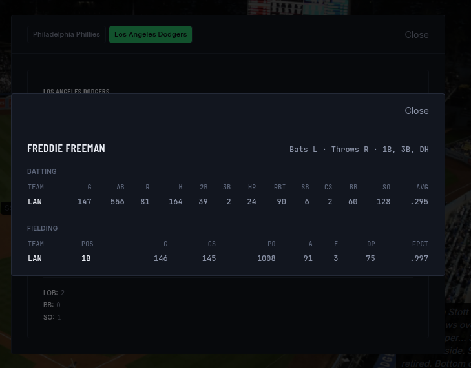Click errors value 3
Screen dimensions: 471x368
[x=336, y=258]
